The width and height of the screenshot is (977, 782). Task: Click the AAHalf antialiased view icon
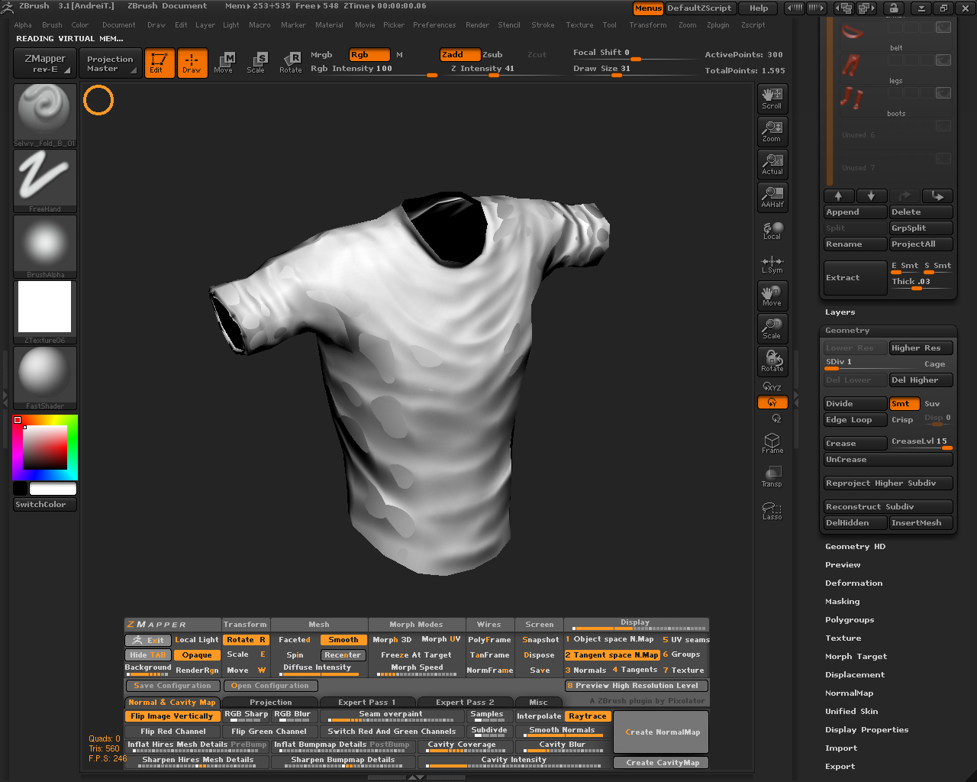click(x=772, y=197)
